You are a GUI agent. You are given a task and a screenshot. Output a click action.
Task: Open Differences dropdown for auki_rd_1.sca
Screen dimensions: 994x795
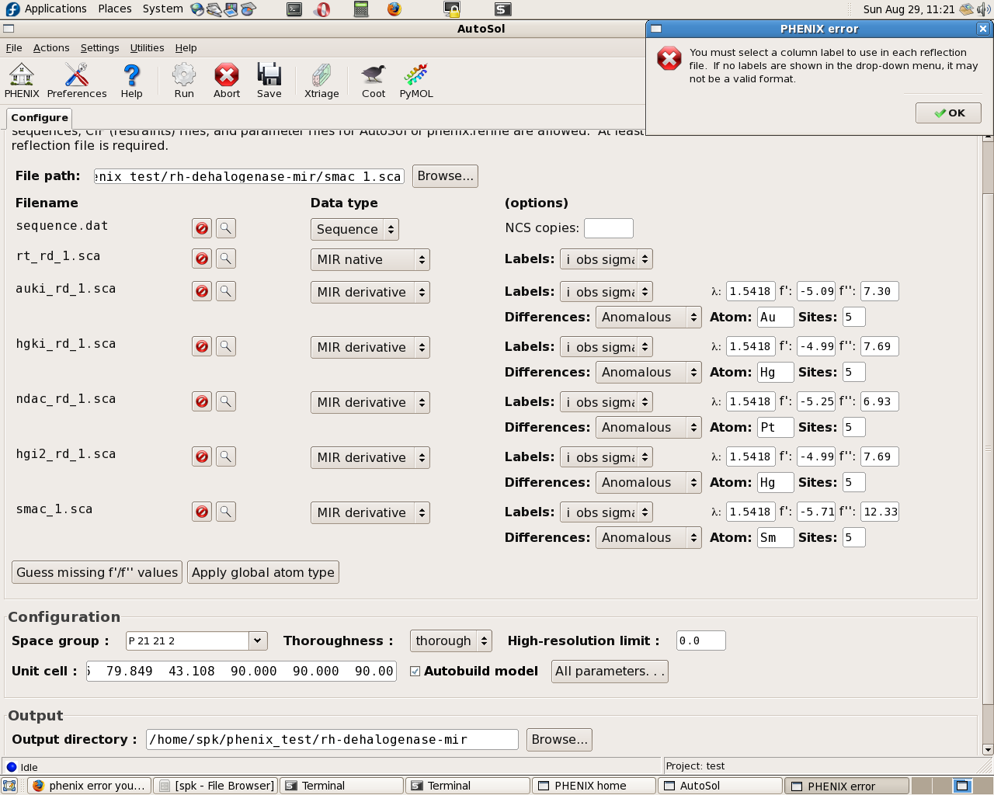pyautogui.click(x=648, y=318)
